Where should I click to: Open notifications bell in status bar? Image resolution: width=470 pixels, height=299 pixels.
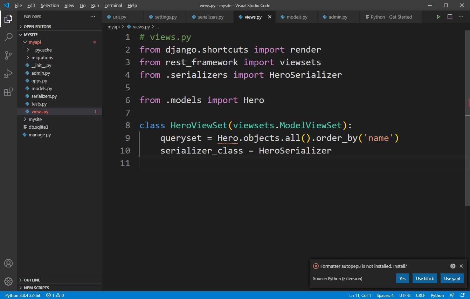click(463, 295)
